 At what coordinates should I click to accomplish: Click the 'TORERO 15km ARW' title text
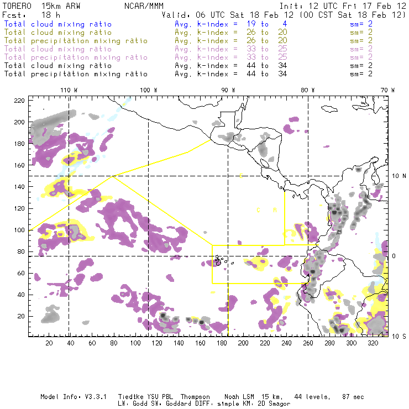(x=41, y=6)
